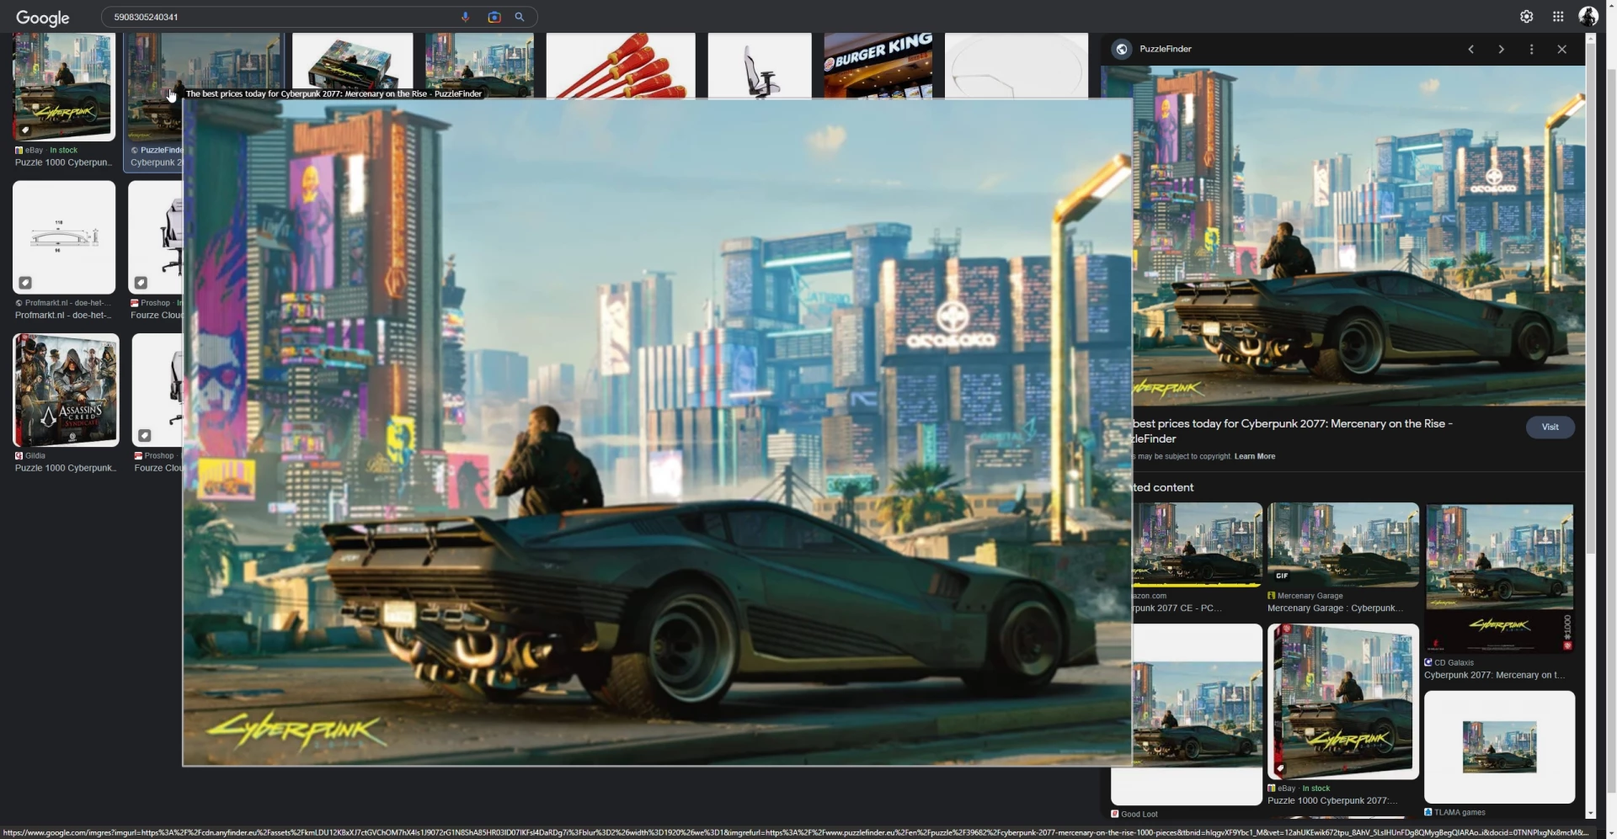The width and height of the screenshot is (1617, 839).
Task: Click the Visit button
Action: pyautogui.click(x=1550, y=427)
